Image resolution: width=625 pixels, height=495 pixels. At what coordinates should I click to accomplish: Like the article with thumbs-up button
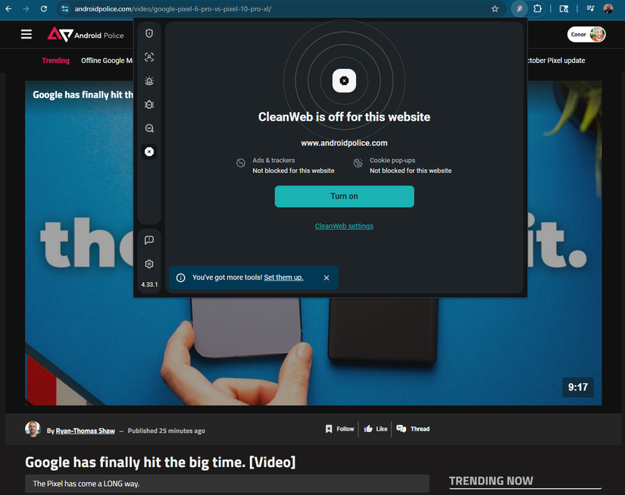[x=376, y=429]
